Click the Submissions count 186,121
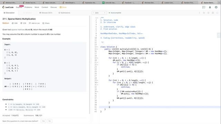221x124 pixels. point(39,115)
